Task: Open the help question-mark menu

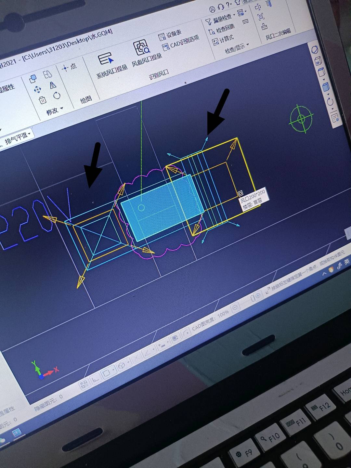Action: (x=229, y=4)
